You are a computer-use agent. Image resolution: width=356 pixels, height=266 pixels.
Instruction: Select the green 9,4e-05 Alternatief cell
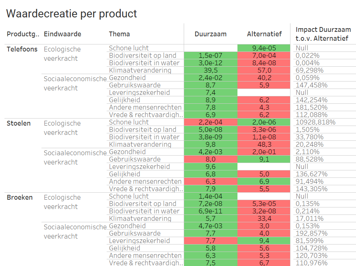264,48
